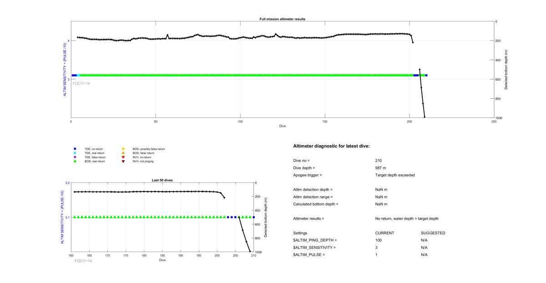
Task: Click the 'CURRENT' column header
Action: pos(385,233)
